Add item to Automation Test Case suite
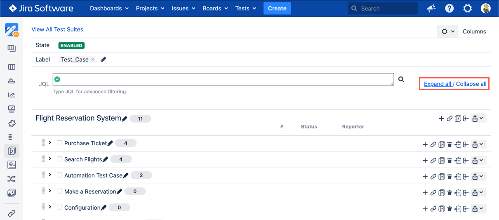 425,177
